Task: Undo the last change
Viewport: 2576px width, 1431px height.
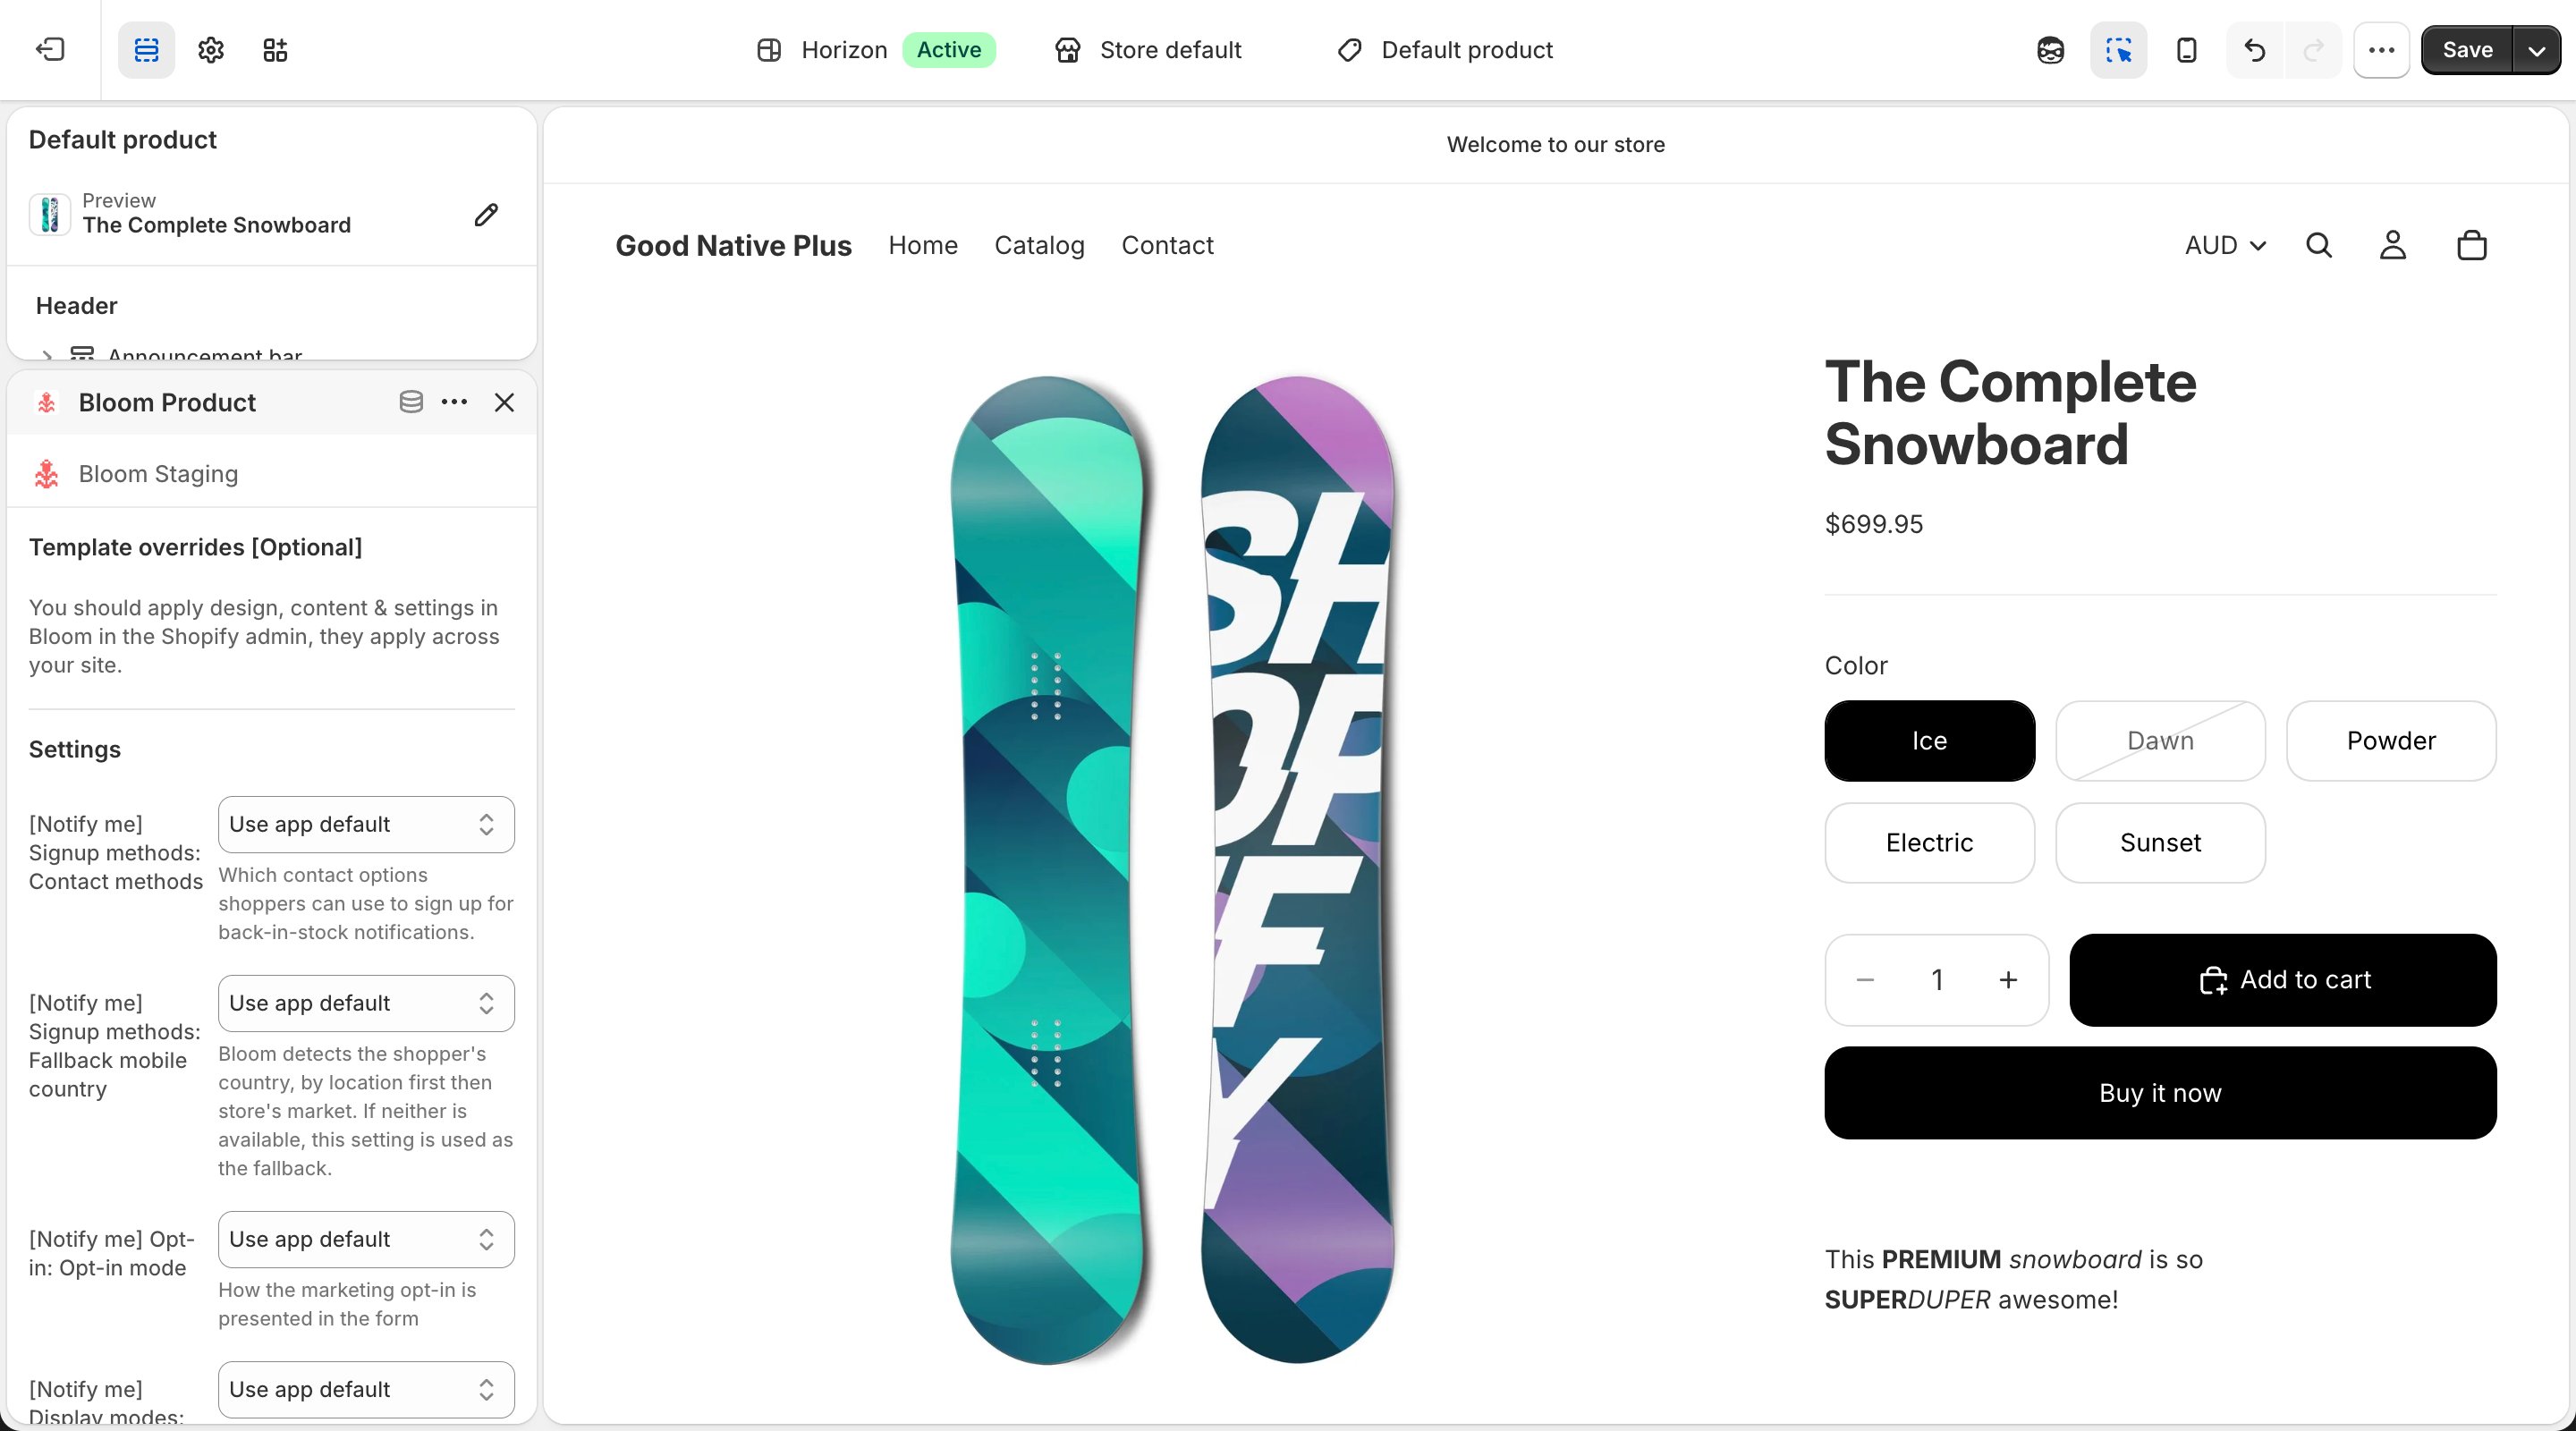Action: [x=2254, y=50]
